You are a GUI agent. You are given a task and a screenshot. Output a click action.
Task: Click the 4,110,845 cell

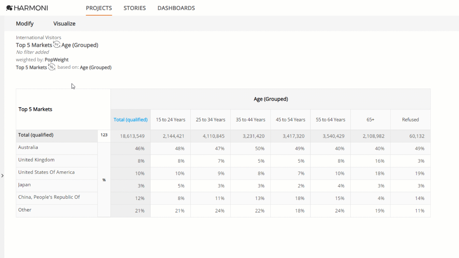coord(210,136)
